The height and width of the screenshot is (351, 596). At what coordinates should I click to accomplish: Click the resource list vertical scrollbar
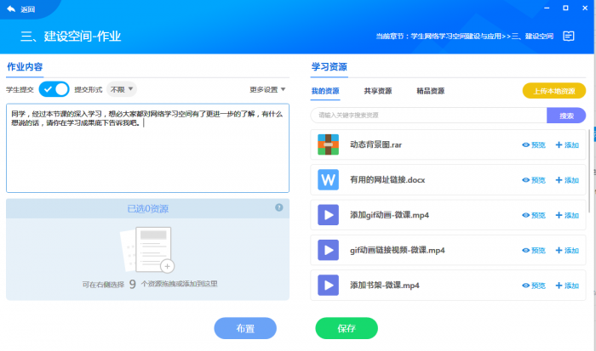pyautogui.click(x=591, y=170)
